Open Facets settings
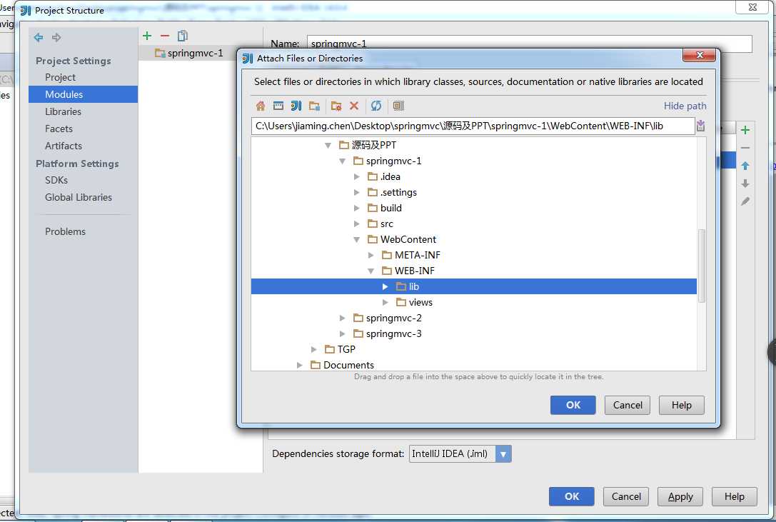 59,129
